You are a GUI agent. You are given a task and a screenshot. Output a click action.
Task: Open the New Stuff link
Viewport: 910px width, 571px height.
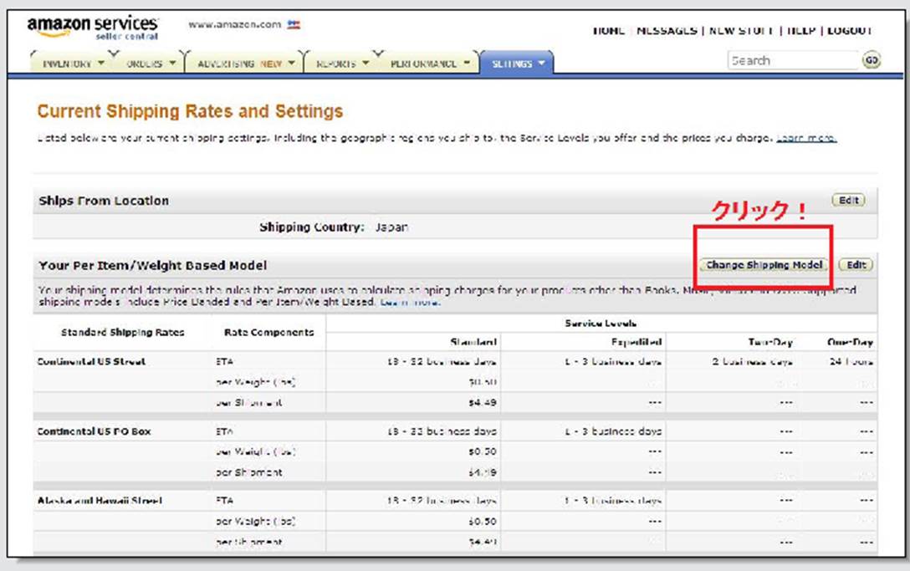click(x=741, y=31)
